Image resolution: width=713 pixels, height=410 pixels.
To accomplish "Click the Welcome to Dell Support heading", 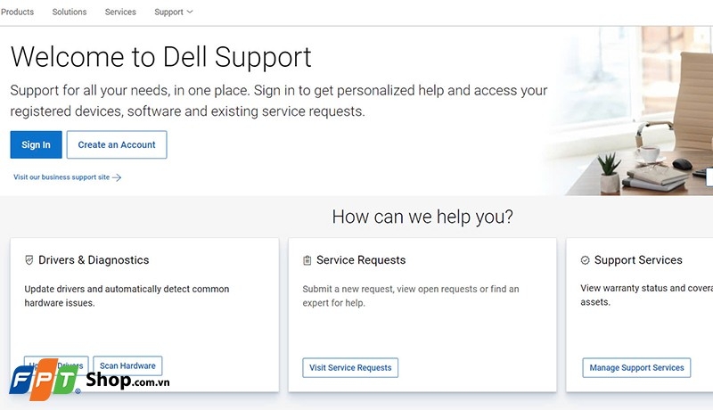I will click(161, 57).
